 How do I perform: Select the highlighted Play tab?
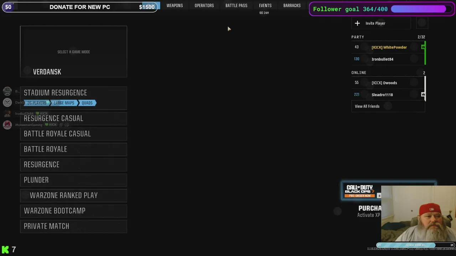pos(151,5)
